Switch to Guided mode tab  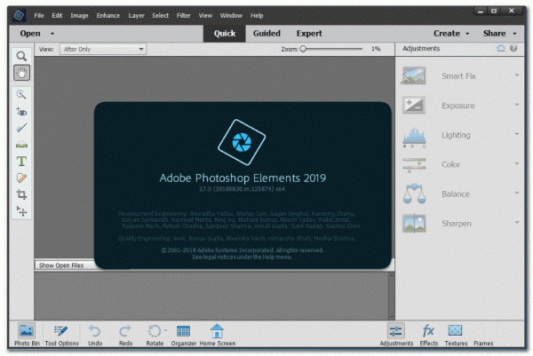pyautogui.click(x=266, y=33)
